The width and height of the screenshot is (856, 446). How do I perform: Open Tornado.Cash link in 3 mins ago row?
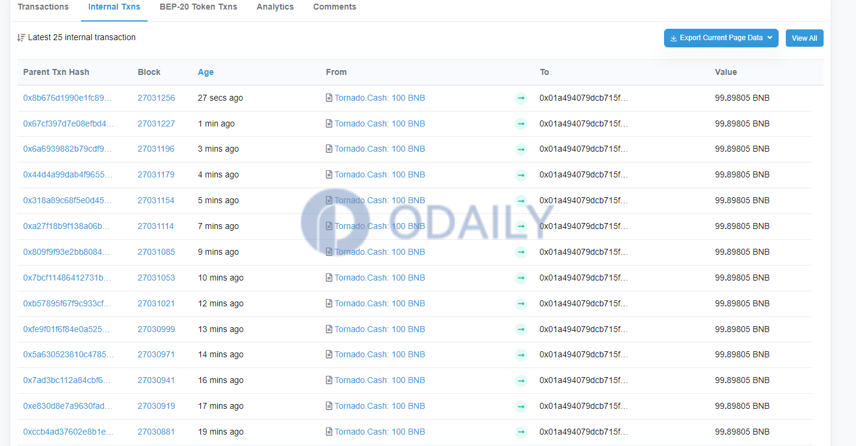coord(380,149)
